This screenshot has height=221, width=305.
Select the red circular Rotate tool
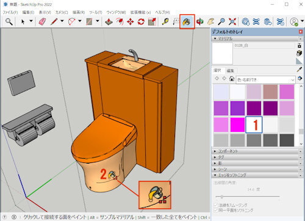(141, 21)
